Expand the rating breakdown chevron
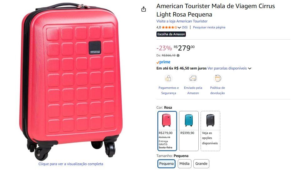 pyautogui.click(x=179, y=28)
